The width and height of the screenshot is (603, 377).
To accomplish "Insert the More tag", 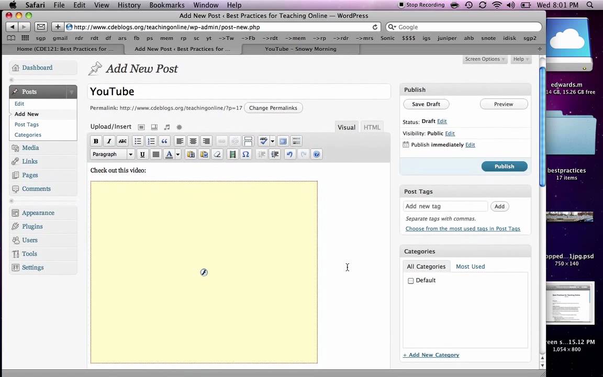I will point(248,141).
